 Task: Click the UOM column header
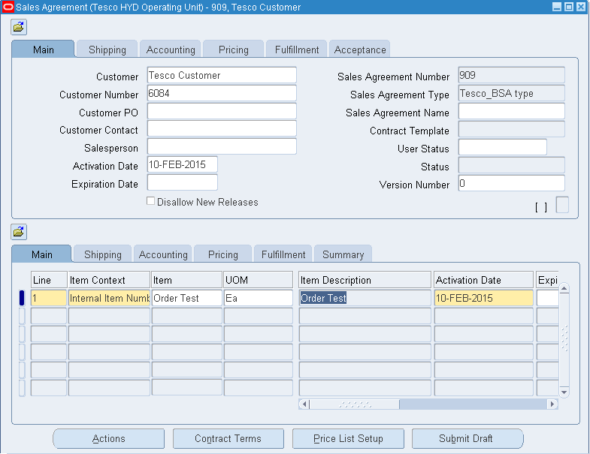[258, 280]
